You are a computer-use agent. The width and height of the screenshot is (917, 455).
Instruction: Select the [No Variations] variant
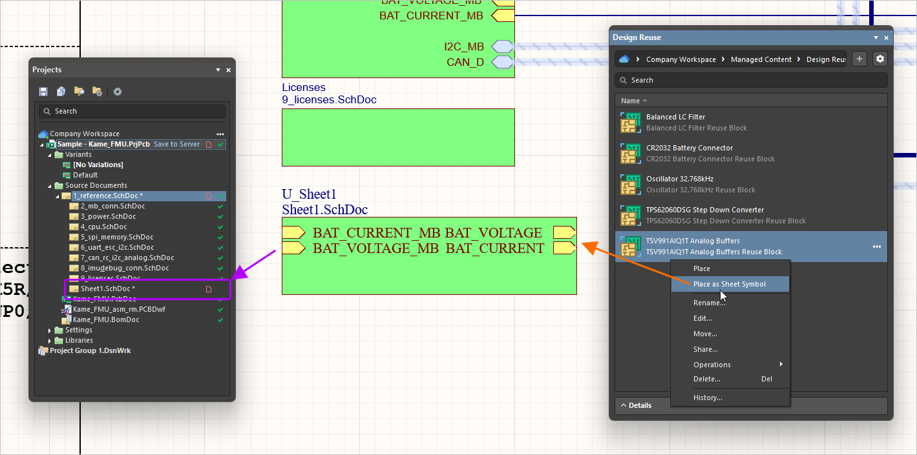[98, 165]
